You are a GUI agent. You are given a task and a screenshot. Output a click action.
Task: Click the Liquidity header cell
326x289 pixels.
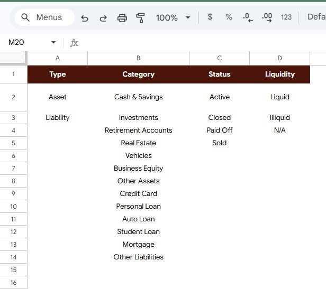tap(279, 74)
